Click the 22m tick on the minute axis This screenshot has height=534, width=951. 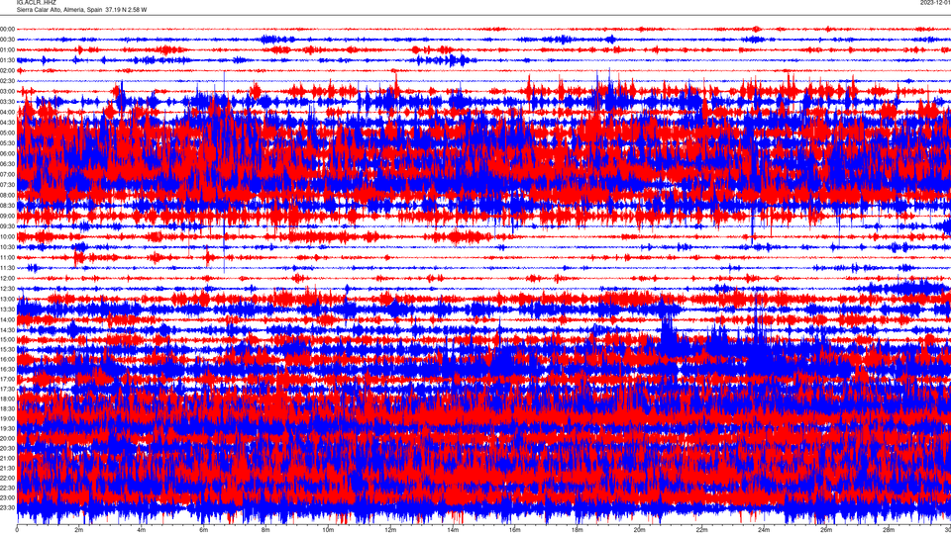[701, 530]
